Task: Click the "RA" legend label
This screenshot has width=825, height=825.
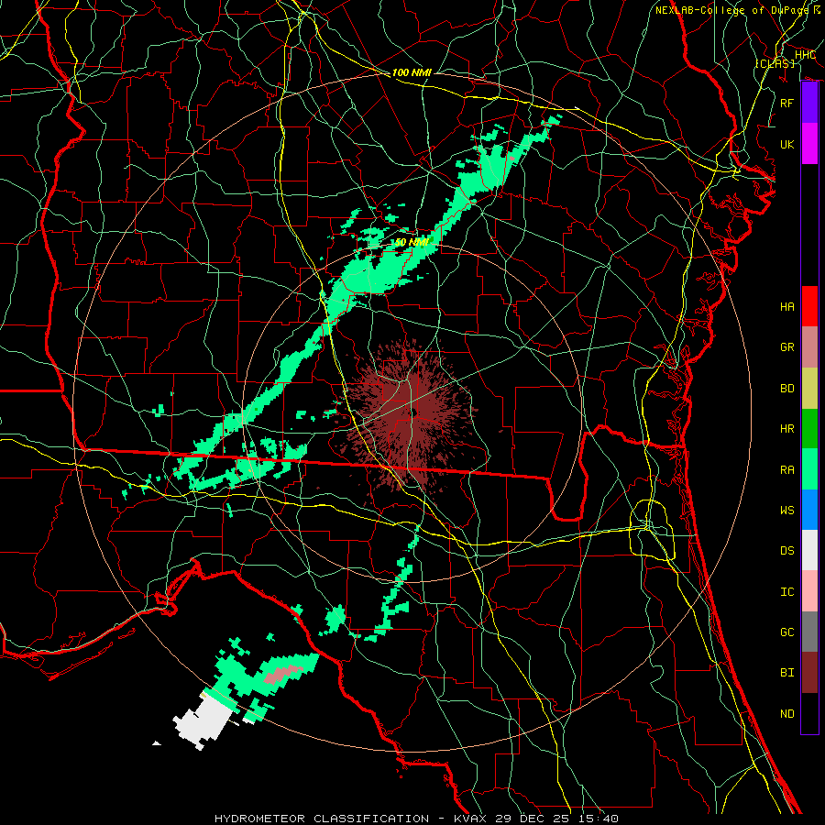Action: (787, 470)
